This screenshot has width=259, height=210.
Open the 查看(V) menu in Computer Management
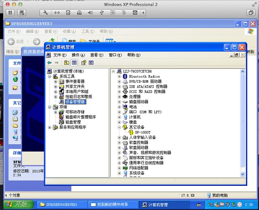97,55
